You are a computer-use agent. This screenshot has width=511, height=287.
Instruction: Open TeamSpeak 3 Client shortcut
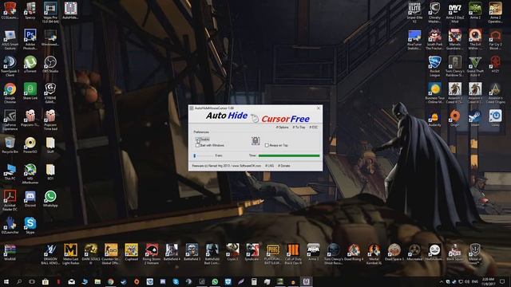click(10, 66)
